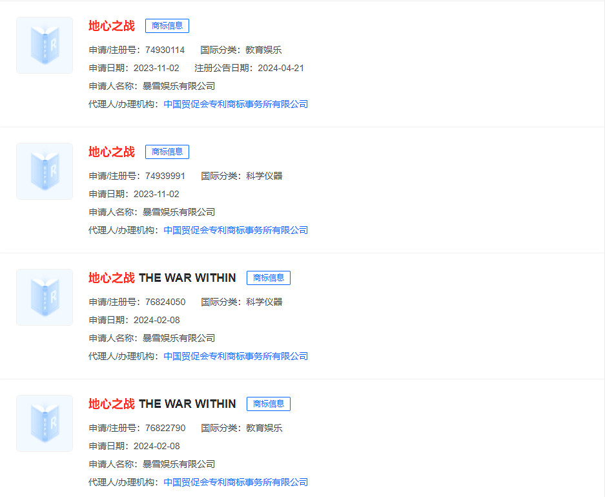Click the 商标信息 badge on the first entry

(167, 26)
